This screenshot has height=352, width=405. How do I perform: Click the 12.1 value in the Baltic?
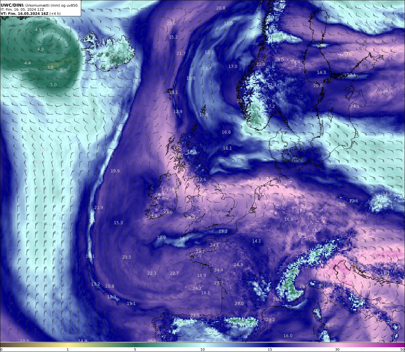[352, 75]
